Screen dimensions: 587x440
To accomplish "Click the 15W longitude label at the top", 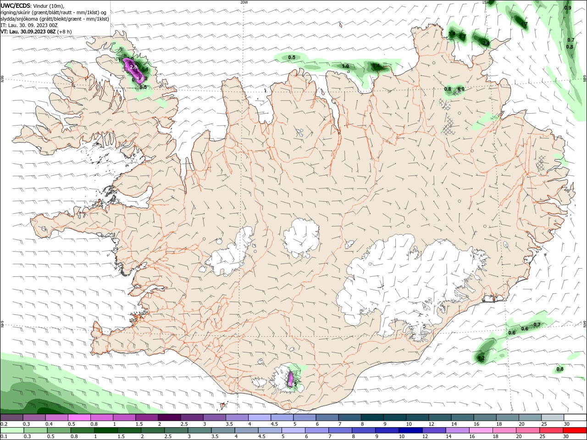I will pos(486,2).
